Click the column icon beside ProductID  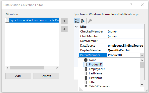(x=86, y=64)
